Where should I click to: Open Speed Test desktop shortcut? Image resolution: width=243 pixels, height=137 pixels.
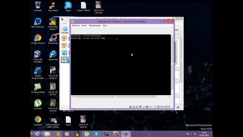click(x=53, y=56)
